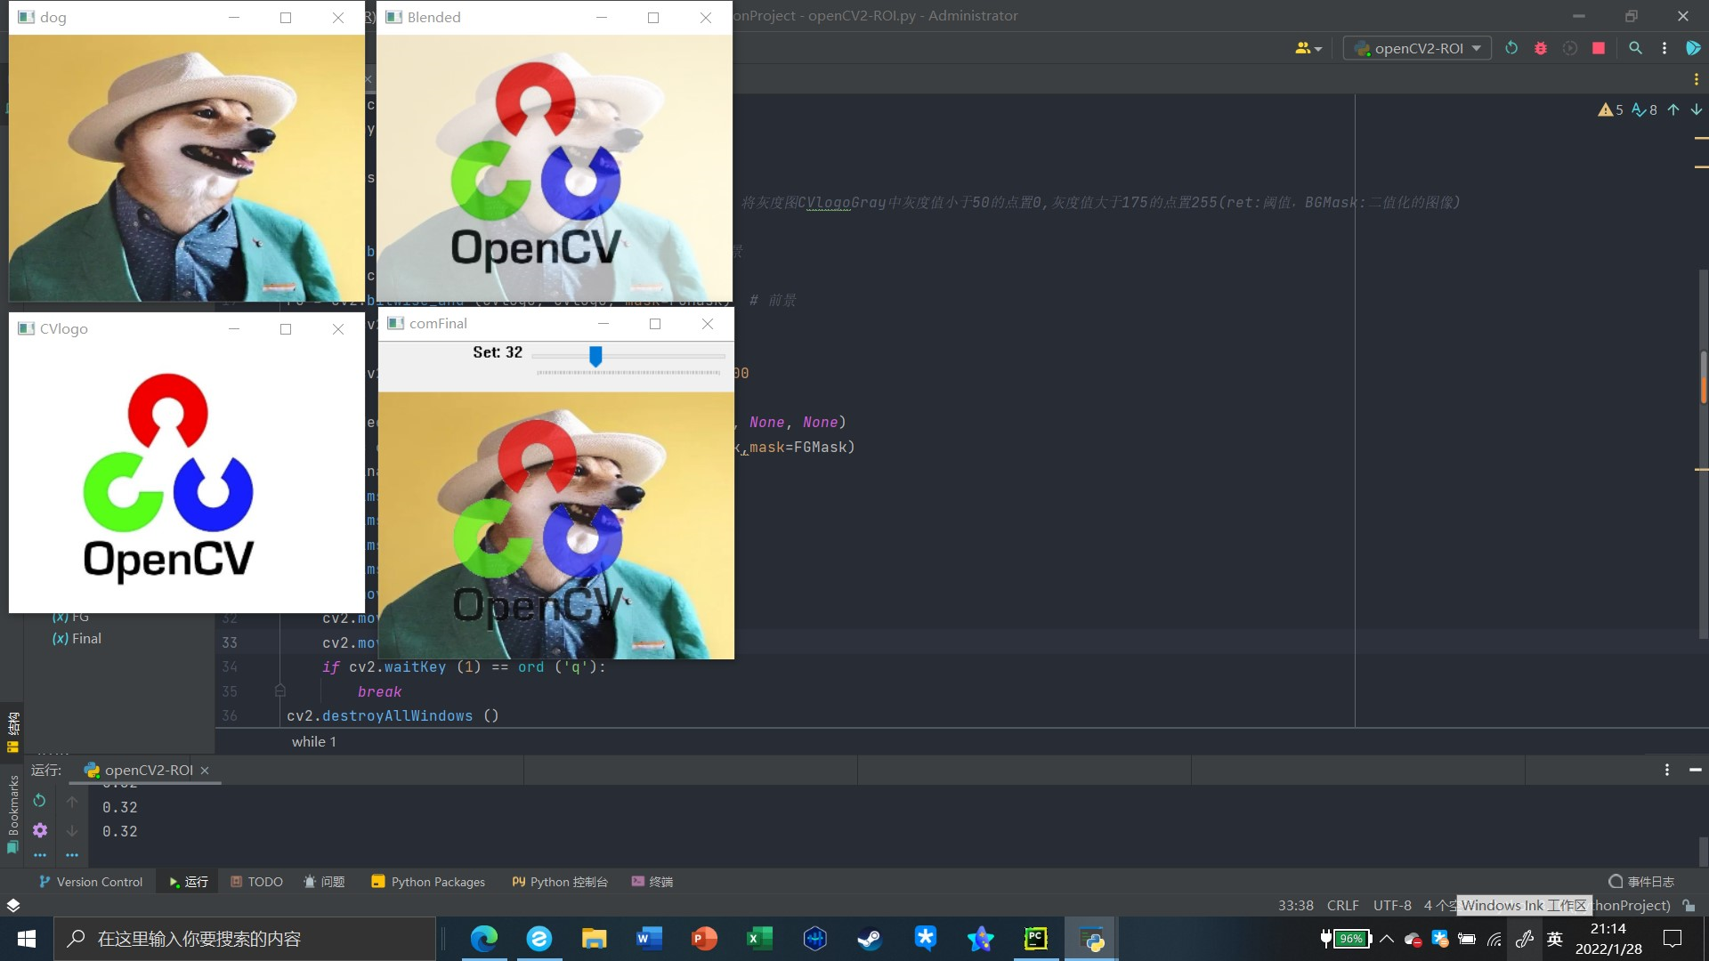Start debugging with the red bug icon
The width and height of the screenshot is (1709, 961).
(1541, 48)
